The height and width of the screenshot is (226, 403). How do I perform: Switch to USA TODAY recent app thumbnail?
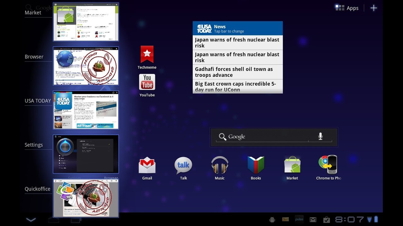pyautogui.click(x=86, y=110)
